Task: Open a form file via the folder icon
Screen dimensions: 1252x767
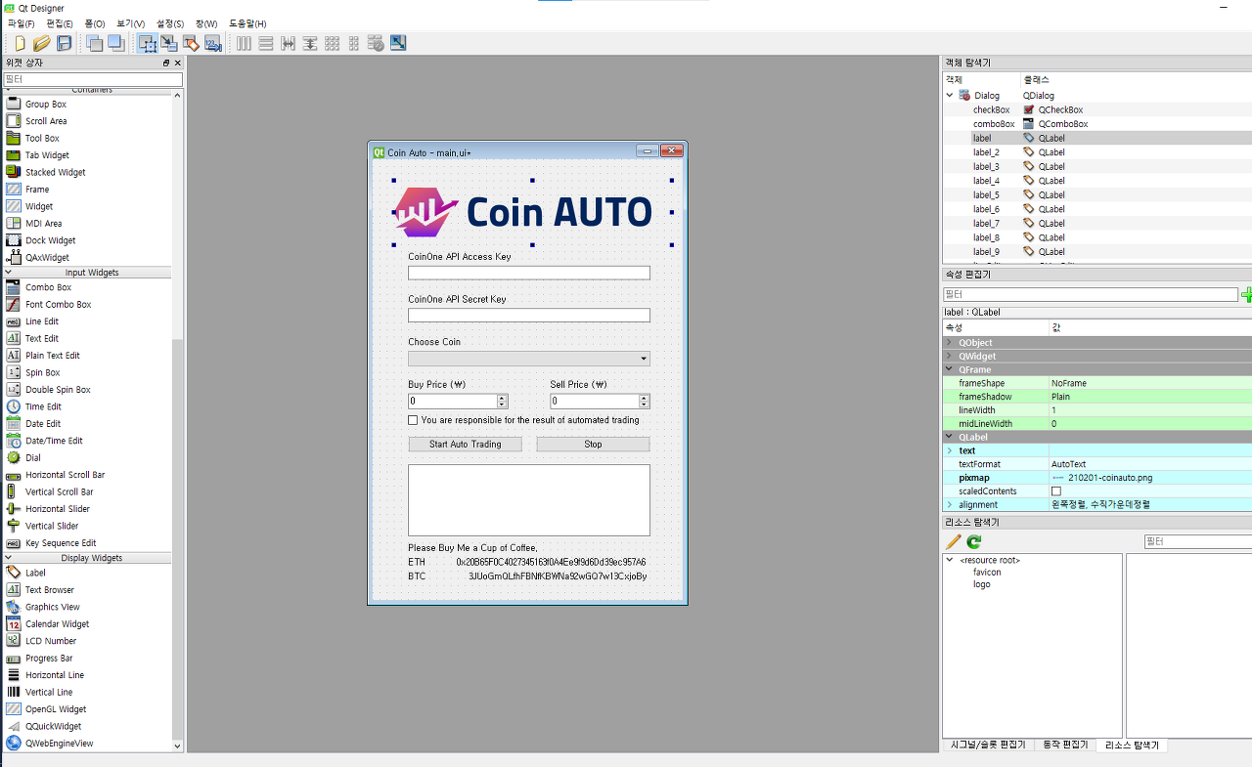Action: click(41, 43)
